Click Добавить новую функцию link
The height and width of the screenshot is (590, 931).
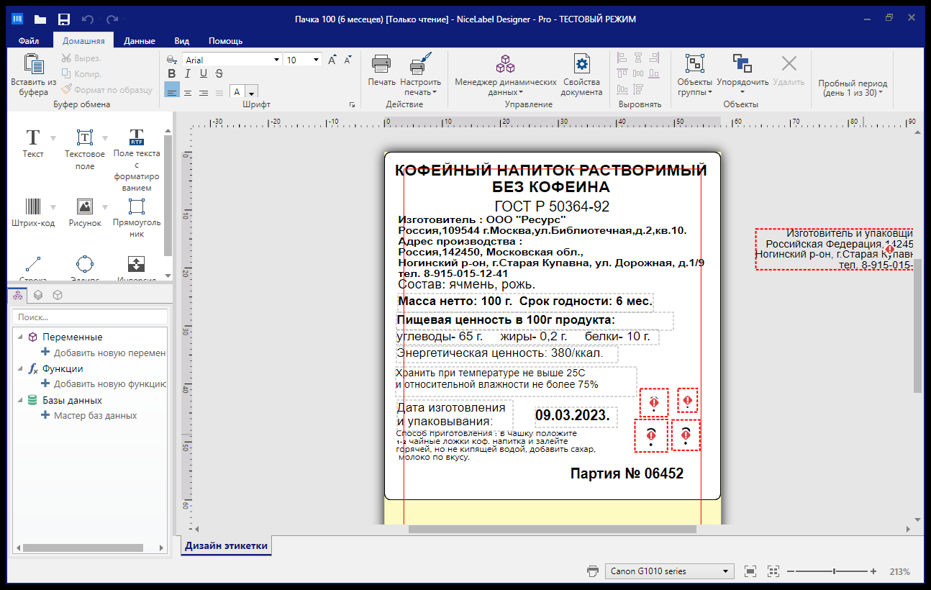(104, 384)
